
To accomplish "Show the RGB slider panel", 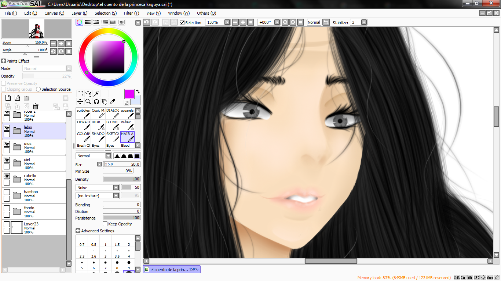I will click(x=88, y=22).
